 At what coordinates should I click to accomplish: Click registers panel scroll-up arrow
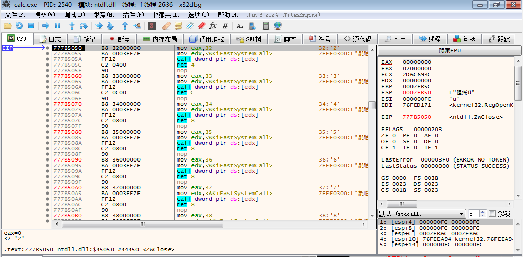(x=518, y=61)
